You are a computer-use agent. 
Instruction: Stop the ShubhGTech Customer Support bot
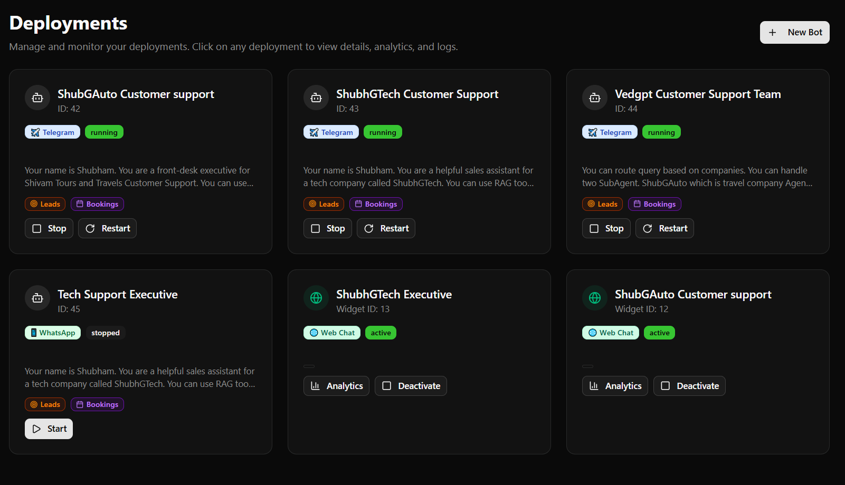pyautogui.click(x=328, y=228)
